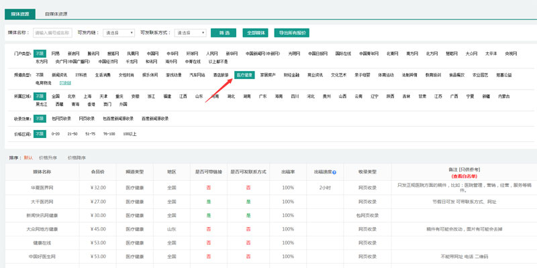Click the 筛选 button
Viewport: 537px width, 268px height.
tap(224, 33)
